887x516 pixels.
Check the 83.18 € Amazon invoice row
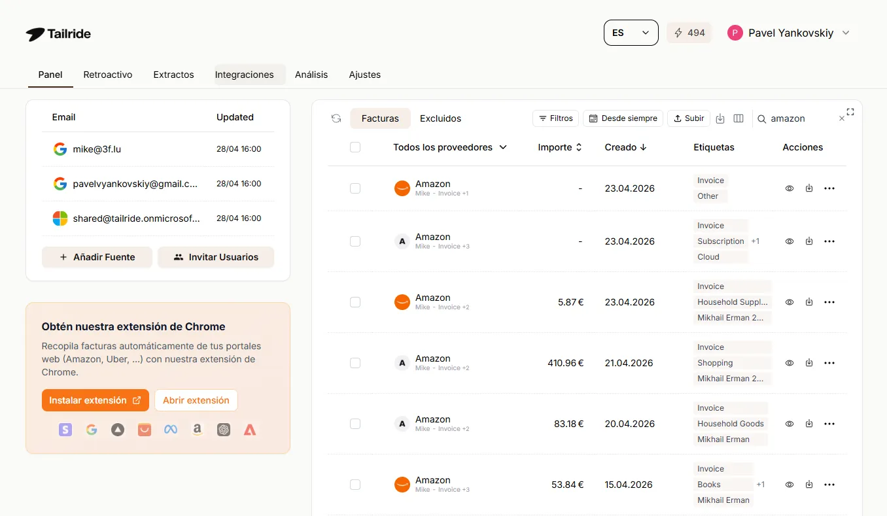pos(355,424)
